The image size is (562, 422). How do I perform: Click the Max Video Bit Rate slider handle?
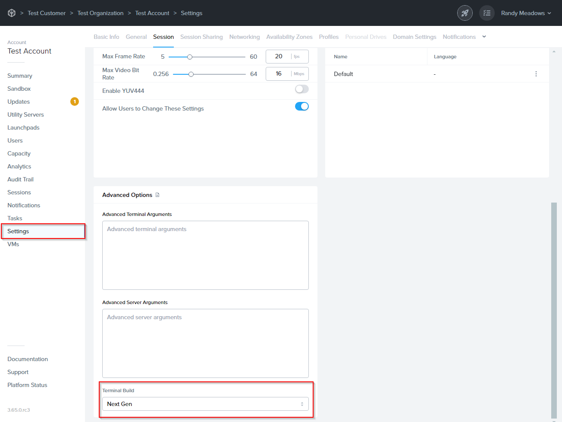point(191,74)
